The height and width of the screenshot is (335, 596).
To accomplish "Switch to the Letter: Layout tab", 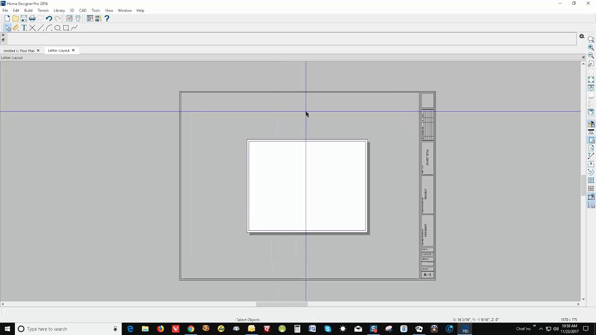I will pos(59,50).
